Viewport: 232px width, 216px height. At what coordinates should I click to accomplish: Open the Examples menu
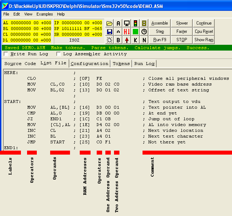tap(44, 14)
